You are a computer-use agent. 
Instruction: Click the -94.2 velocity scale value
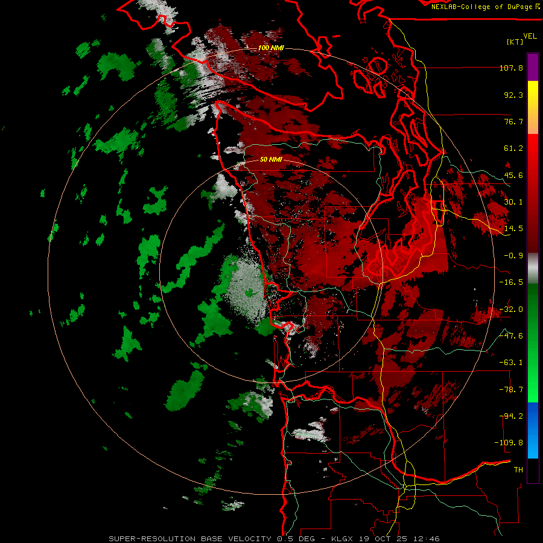click(511, 416)
